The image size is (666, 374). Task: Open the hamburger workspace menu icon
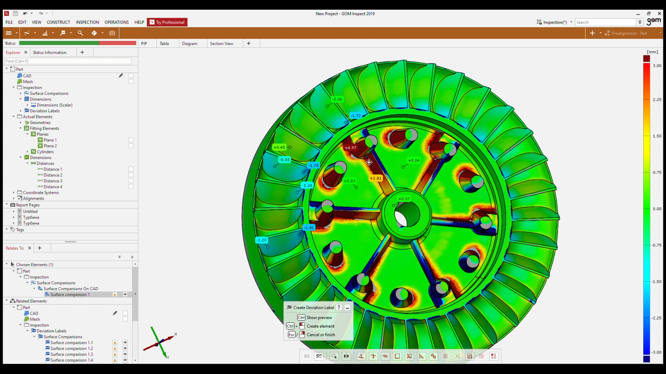pyautogui.click(x=9, y=33)
